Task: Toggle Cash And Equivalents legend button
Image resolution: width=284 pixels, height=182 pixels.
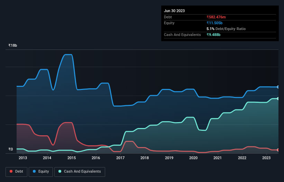Action: (80, 172)
